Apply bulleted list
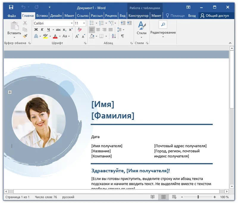 pyautogui.click(x=92, y=23)
